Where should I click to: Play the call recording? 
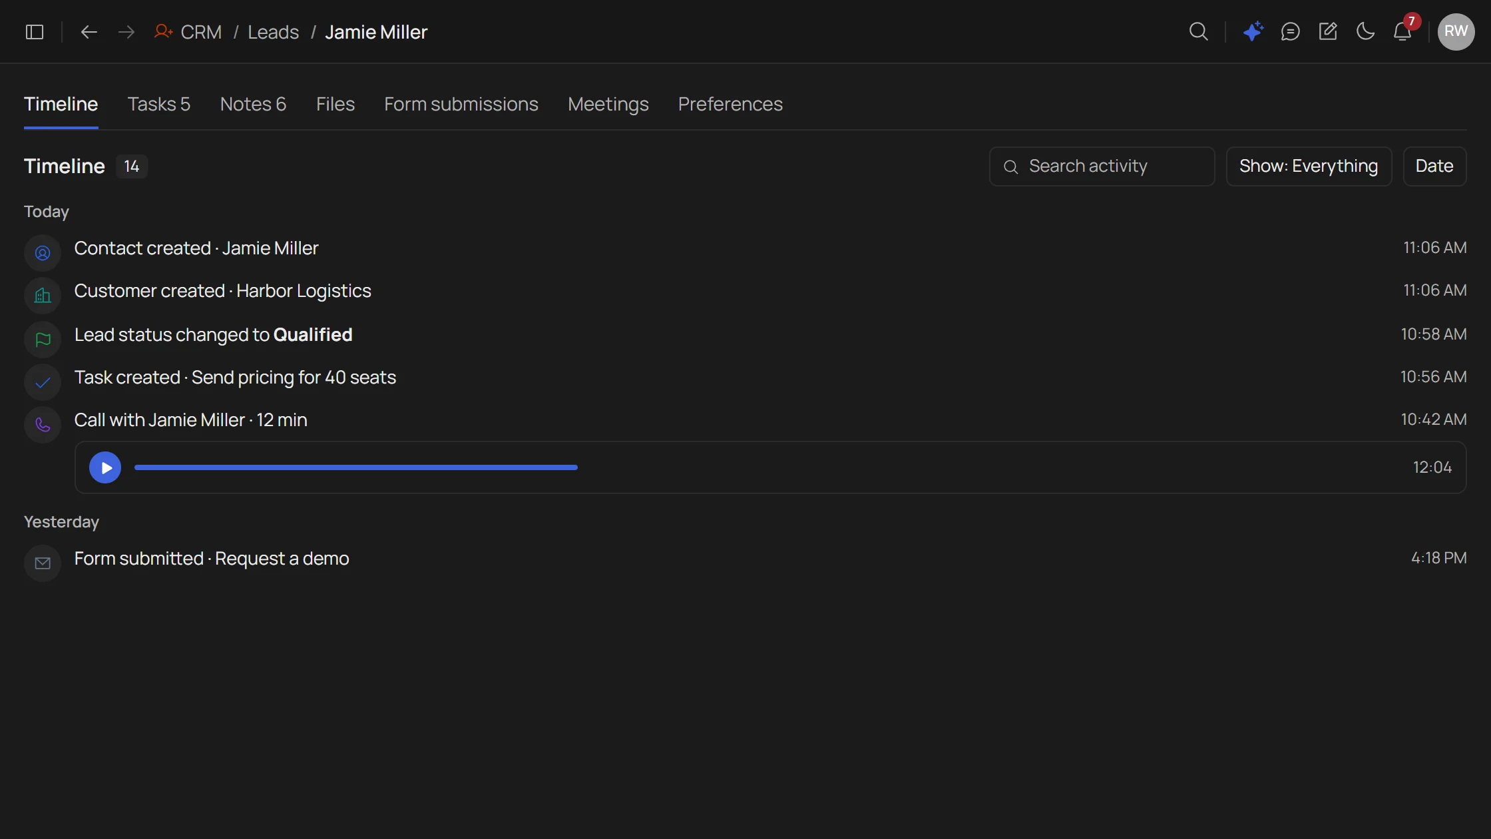pyautogui.click(x=105, y=467)
